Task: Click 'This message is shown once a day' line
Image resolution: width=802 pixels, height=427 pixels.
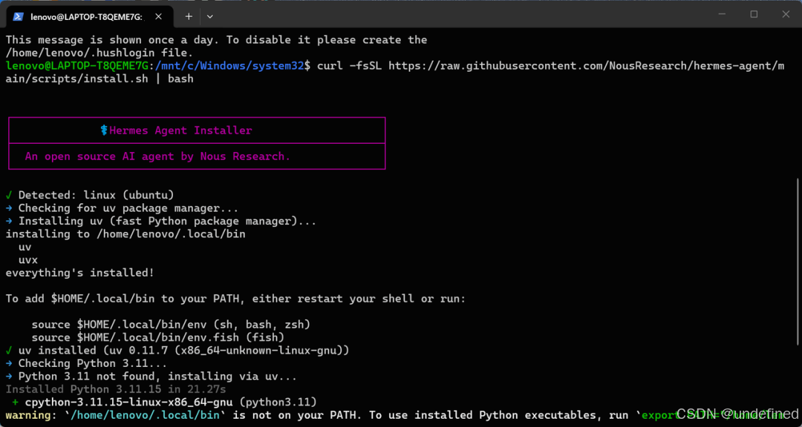Action: pyautogui.click(x=216, y=40)
